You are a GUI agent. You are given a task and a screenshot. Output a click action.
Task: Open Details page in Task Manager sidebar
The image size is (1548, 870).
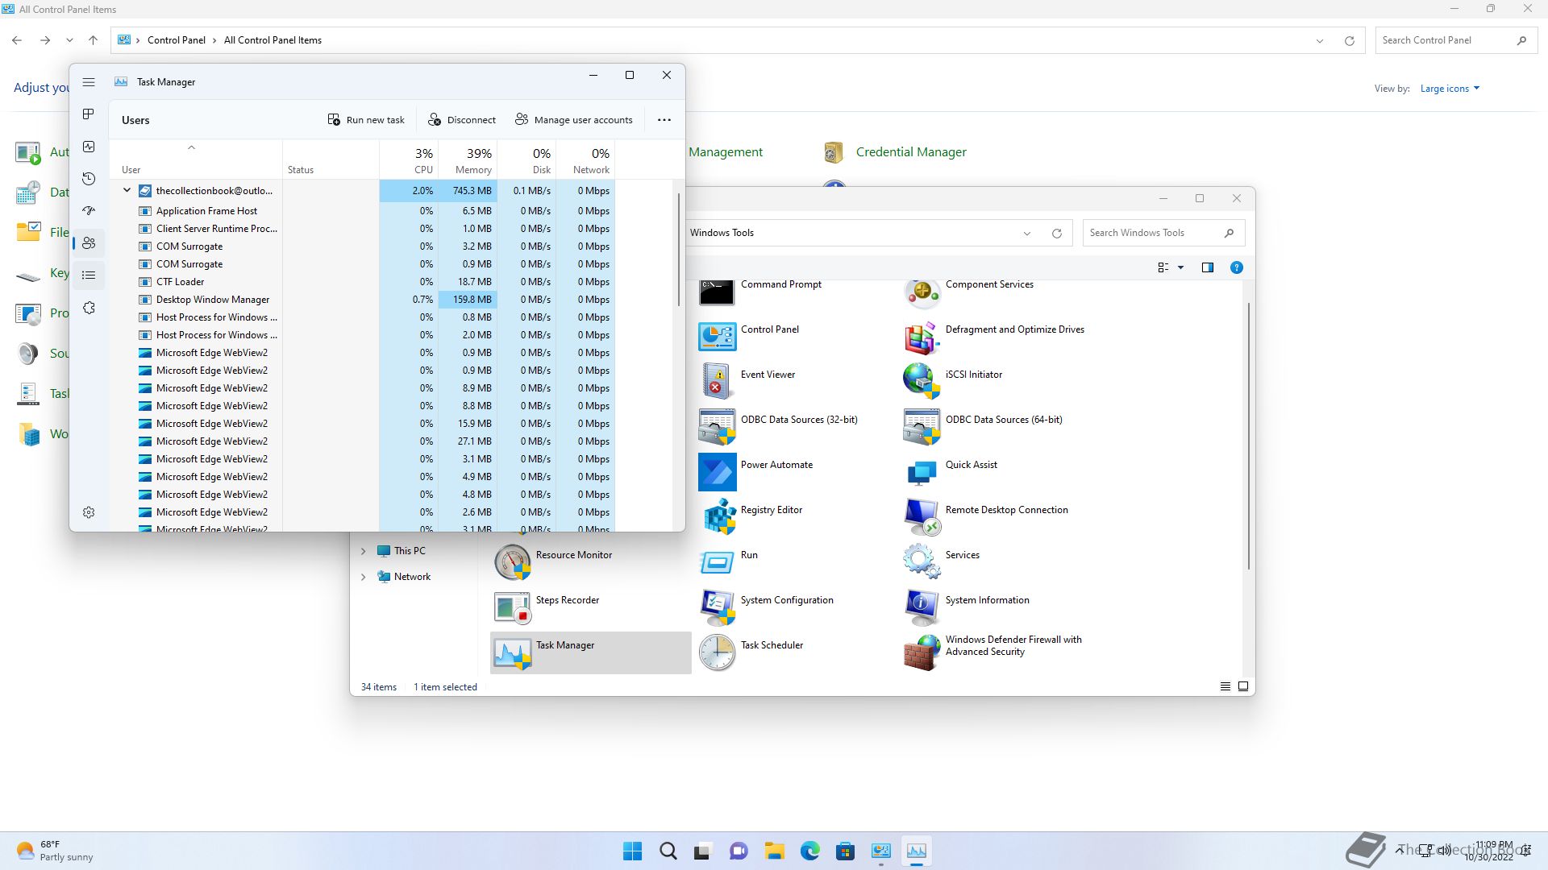[x=89, y=275]
